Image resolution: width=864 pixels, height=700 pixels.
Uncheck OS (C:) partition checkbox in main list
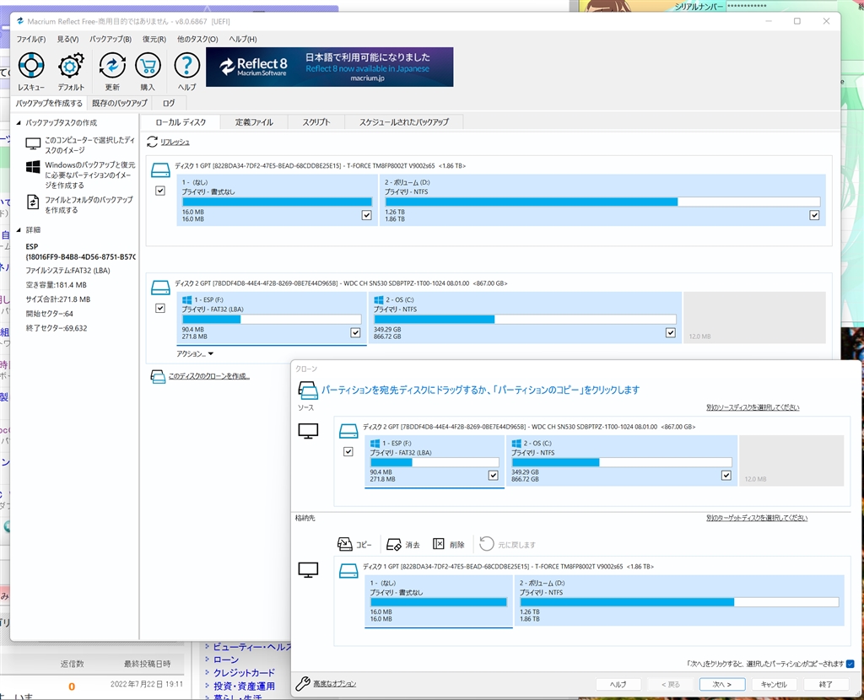pyautogui.click(x=671, y=332)
